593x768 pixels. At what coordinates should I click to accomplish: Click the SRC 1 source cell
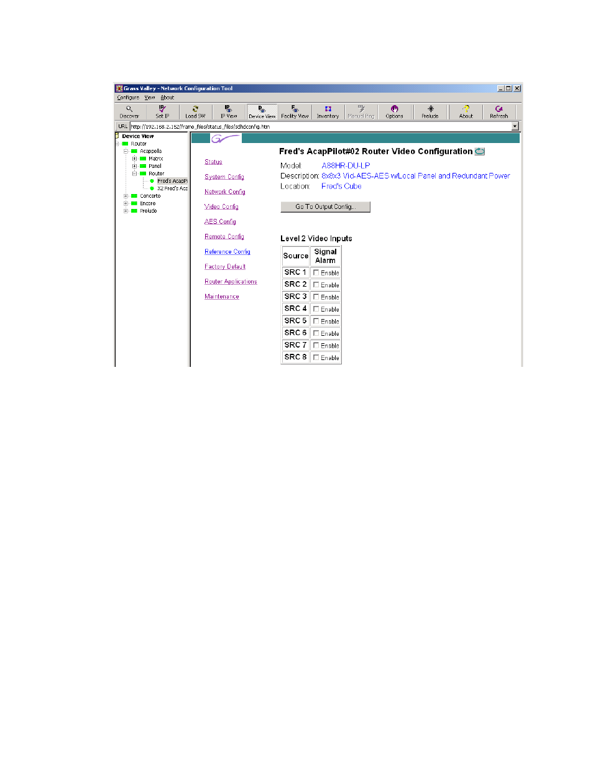pyautogui.click(x=295, y=272)
